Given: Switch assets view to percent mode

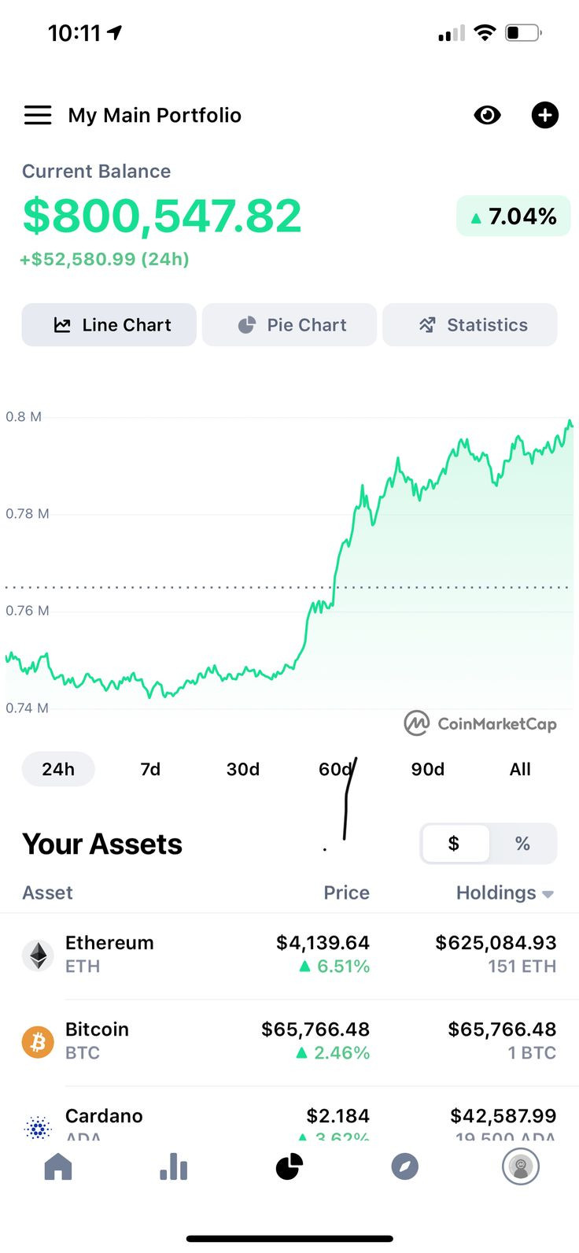Looking at the screenshot, I should pyautogui.click(x=522, y=844).
